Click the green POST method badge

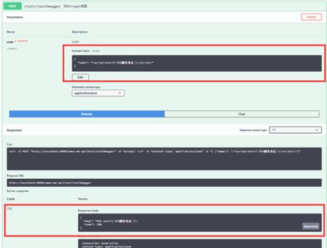tap(12, 6)
